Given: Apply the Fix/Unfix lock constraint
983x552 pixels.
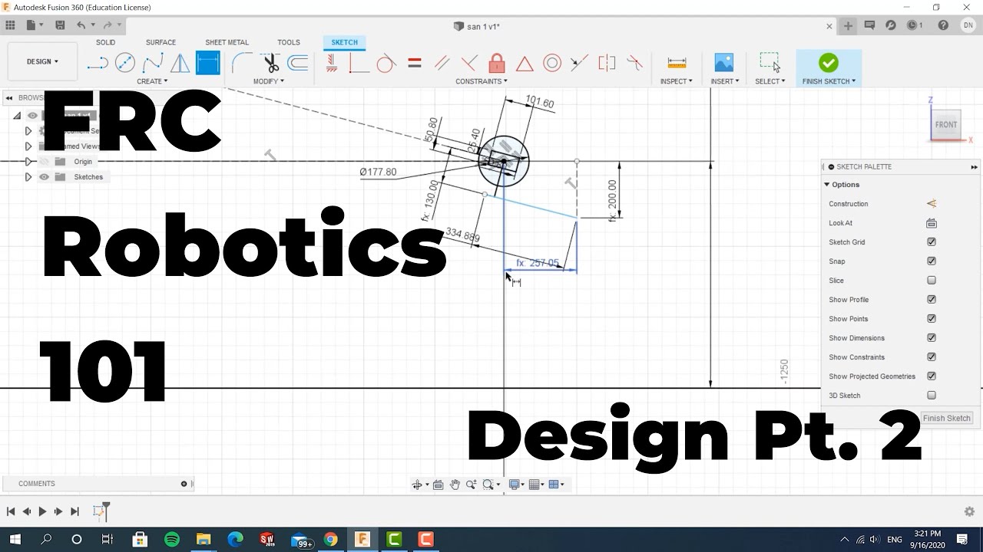Looking at the screenshot, I should 497,63.
